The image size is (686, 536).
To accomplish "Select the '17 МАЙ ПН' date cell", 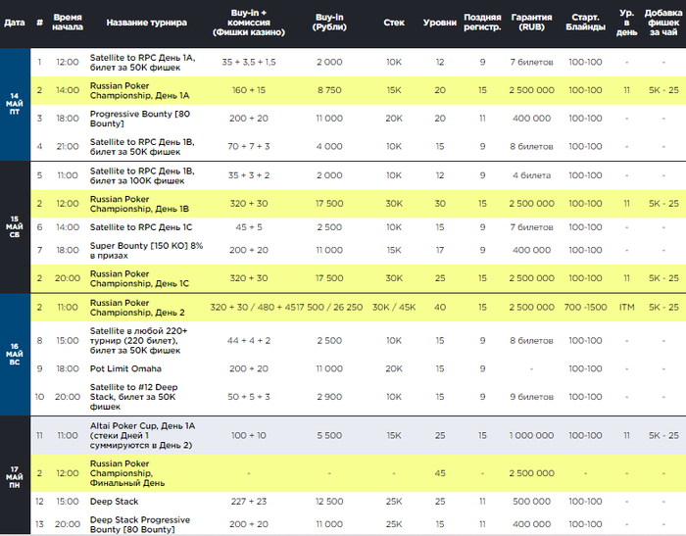I will click(x=15, y=477).
